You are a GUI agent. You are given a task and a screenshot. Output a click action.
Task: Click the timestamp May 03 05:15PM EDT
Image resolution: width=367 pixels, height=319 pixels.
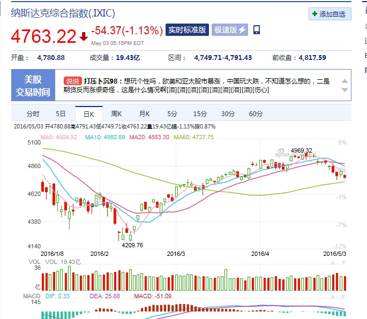[117, 43]
